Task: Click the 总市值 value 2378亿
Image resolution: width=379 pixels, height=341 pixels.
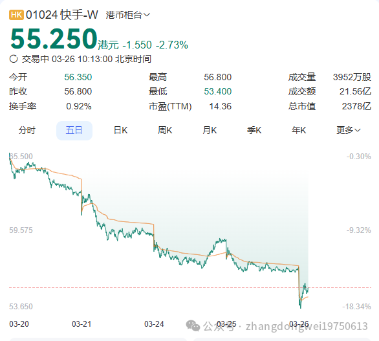Action: click(x=356, y=106)
